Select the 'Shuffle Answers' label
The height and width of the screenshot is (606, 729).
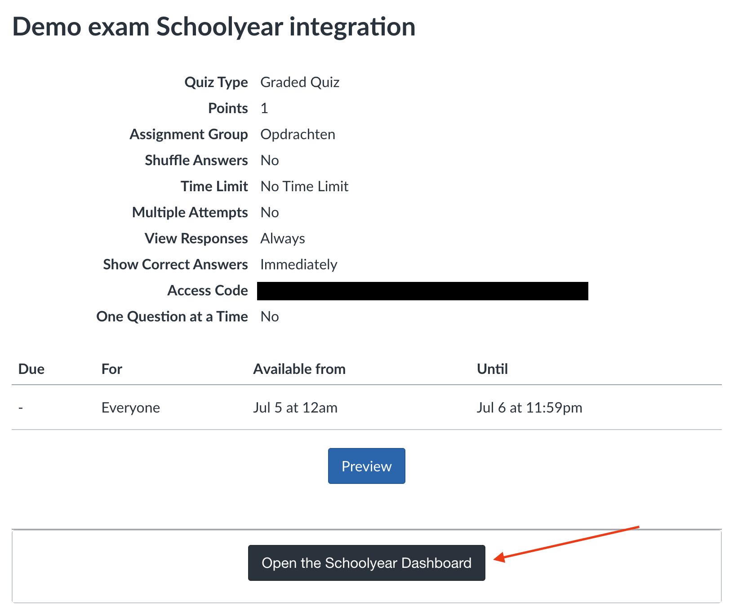[196, 160]
